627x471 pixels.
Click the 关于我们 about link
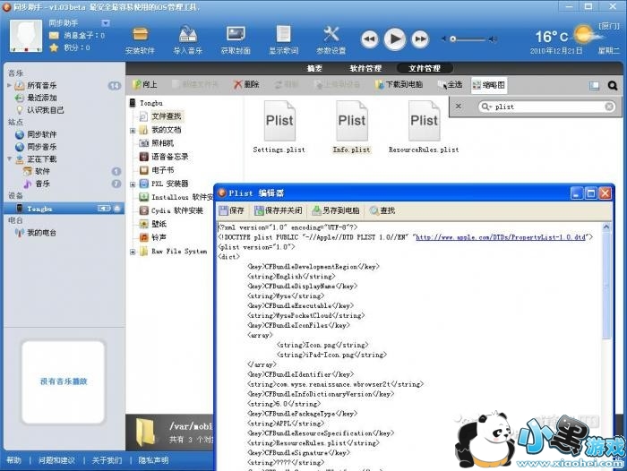click(x=107, y=460)
